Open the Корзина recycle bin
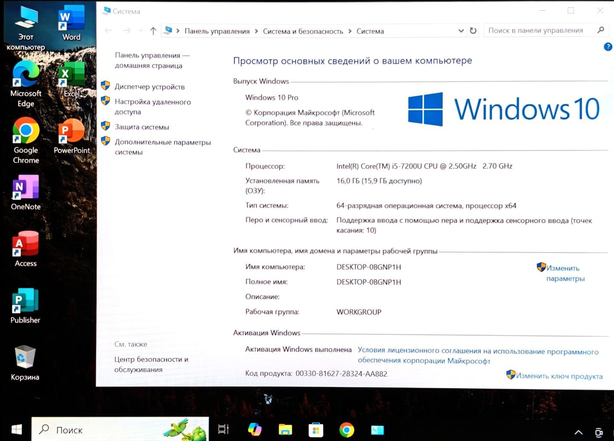The width and height of the screenshot is (614, 441). click(25, 363)
